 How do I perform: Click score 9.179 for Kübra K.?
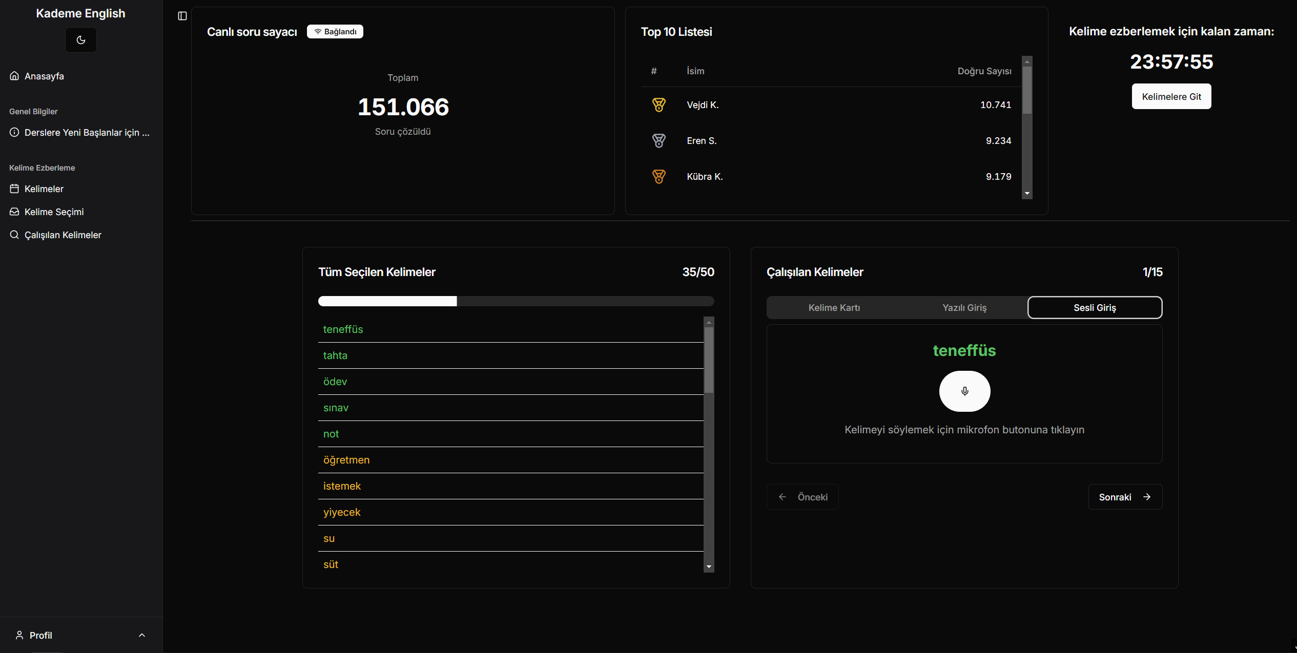[x=998, y=177]
